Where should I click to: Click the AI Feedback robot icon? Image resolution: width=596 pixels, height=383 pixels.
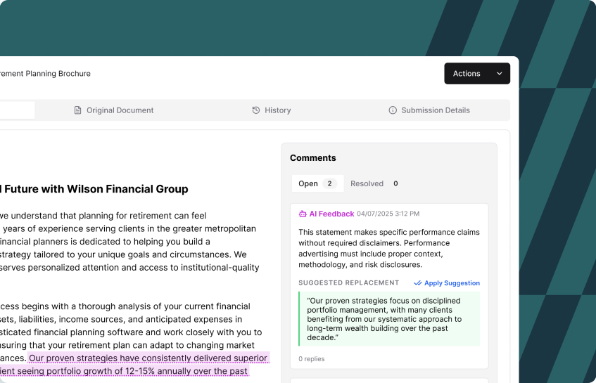point(303,214)
